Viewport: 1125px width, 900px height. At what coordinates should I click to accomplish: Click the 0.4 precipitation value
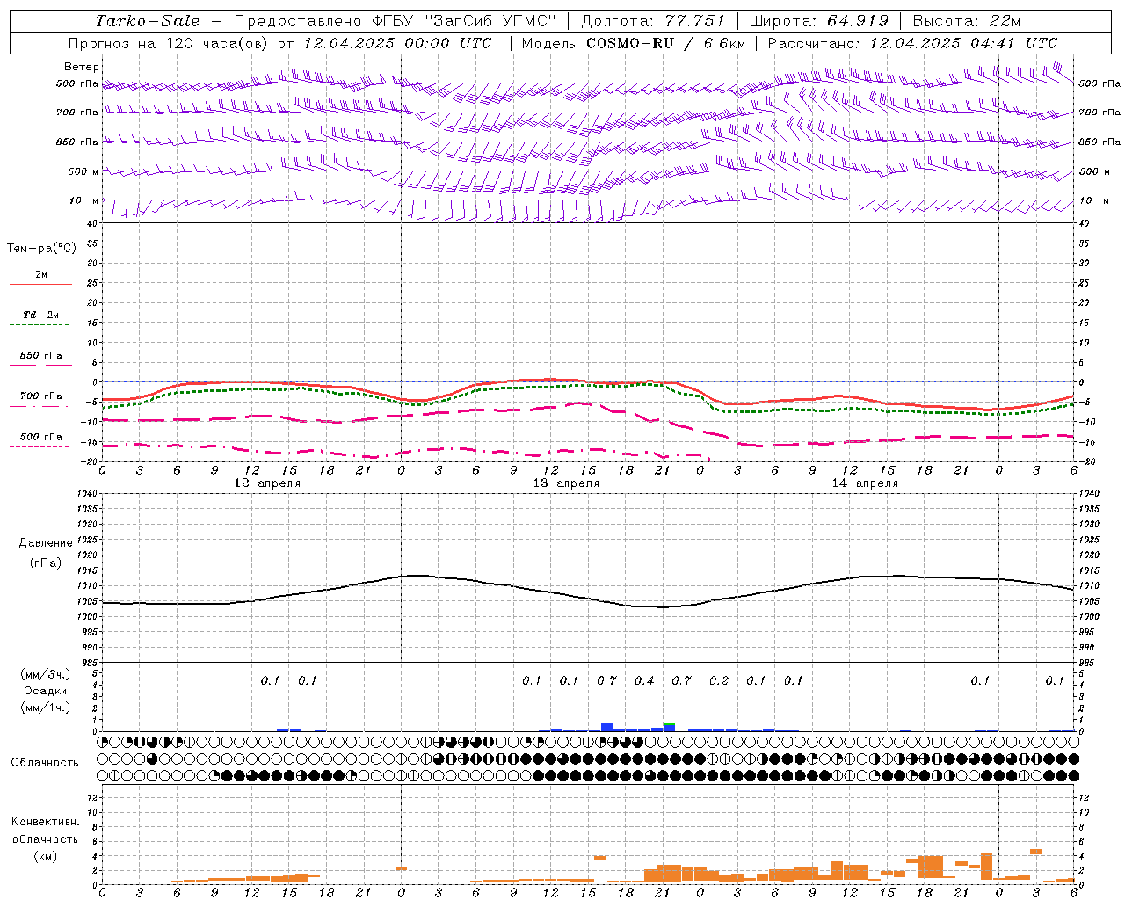click(644, 680)
